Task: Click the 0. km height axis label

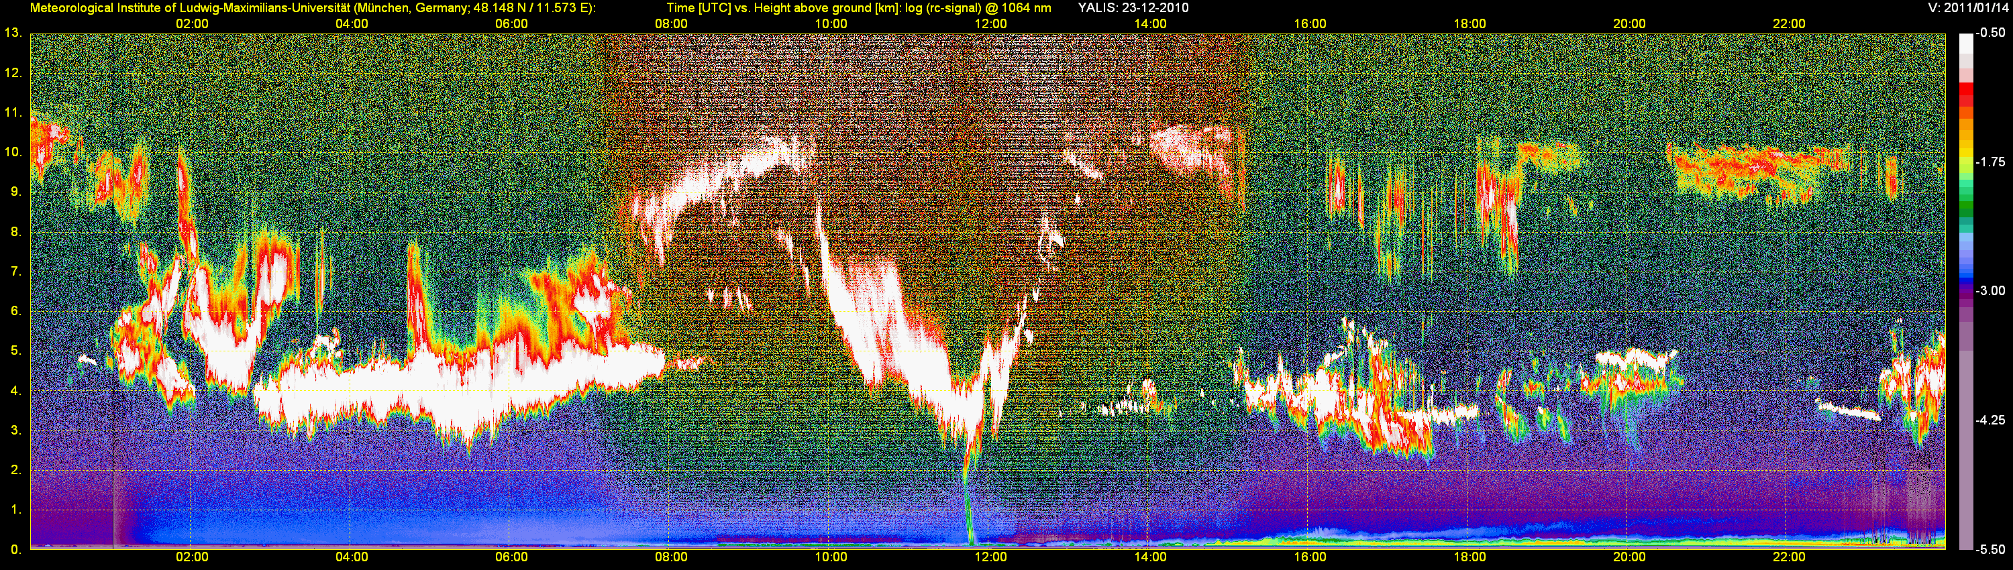Action: [x=15, y=550]
